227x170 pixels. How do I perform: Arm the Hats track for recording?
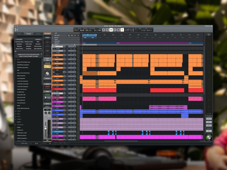point(64,63)
